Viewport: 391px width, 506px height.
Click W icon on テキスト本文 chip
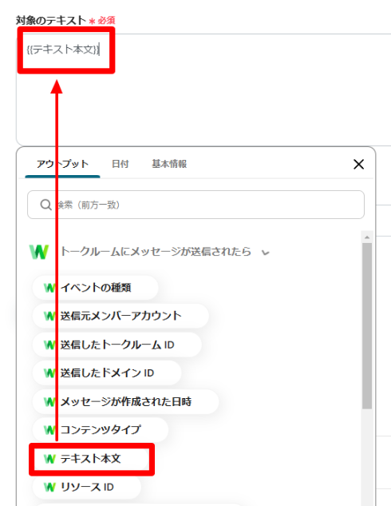tap(49, 459)
